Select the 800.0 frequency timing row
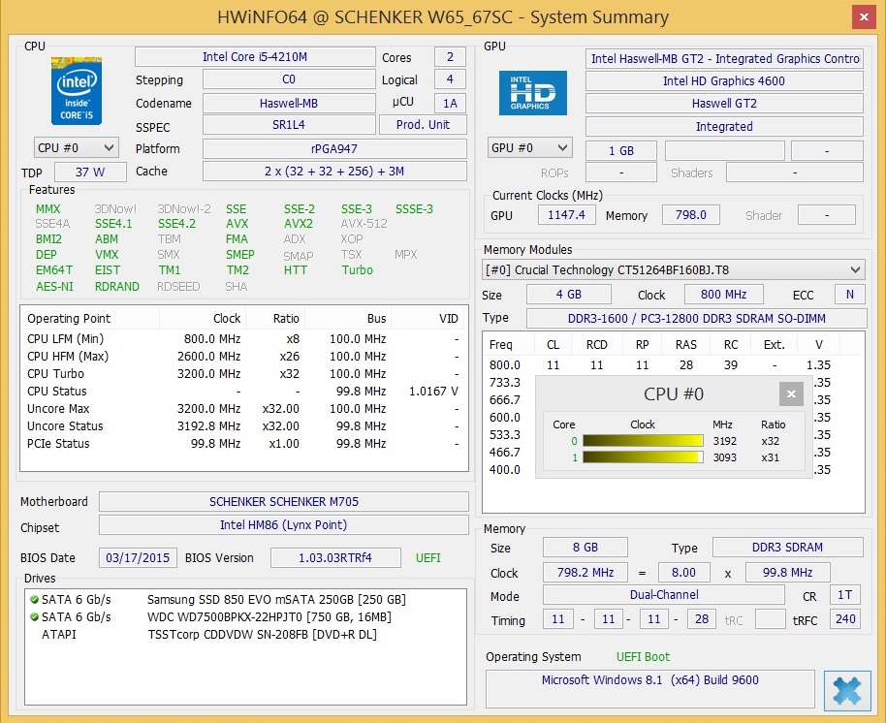This screenshot has height=723, width=886. [x=674, y=365]
